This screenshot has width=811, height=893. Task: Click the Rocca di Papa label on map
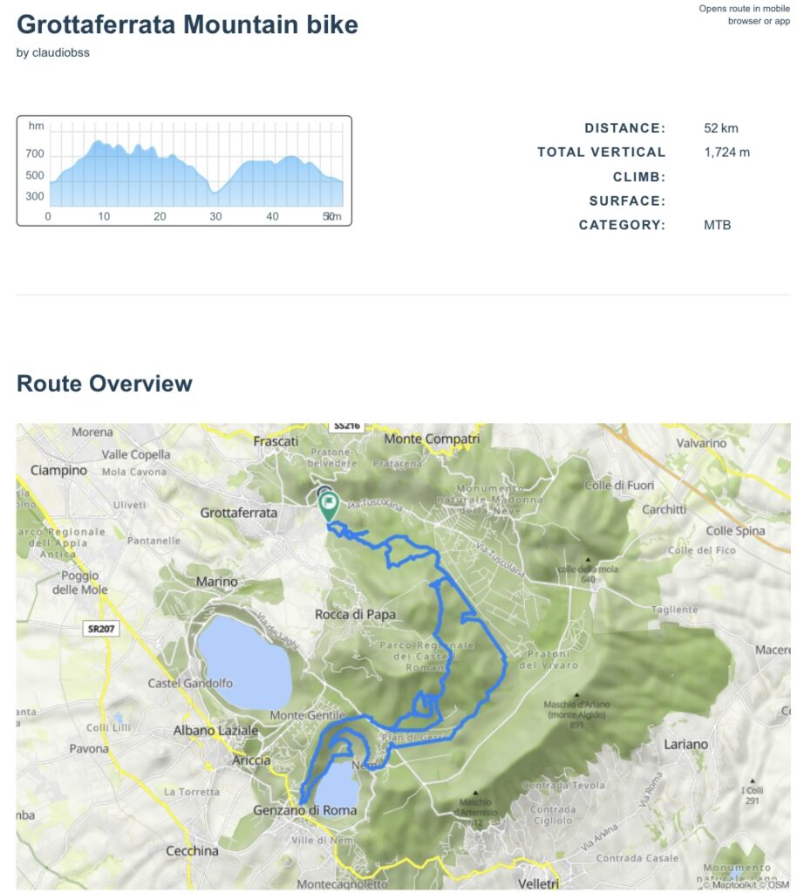(x=355, y=615)
